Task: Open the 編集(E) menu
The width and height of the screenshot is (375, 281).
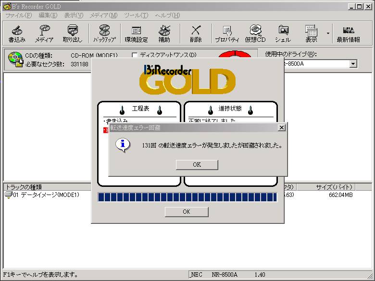Action: point(48,15)
